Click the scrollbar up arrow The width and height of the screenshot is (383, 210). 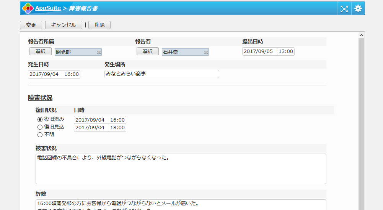coord(361,35)
